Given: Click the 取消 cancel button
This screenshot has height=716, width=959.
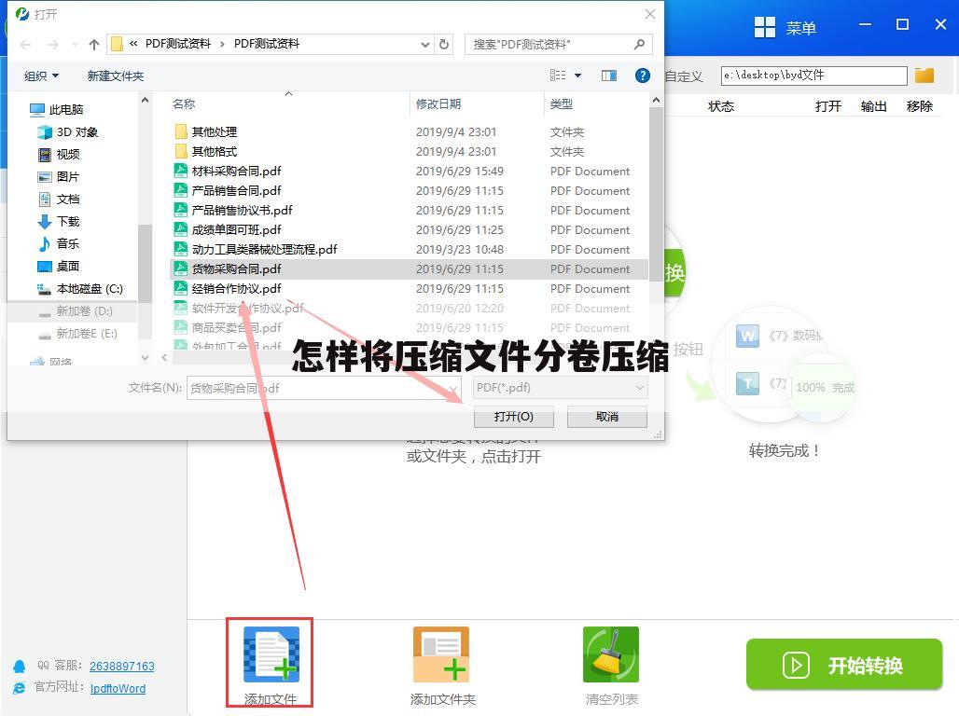Looking at the screenshot, I should coord(606,417).
